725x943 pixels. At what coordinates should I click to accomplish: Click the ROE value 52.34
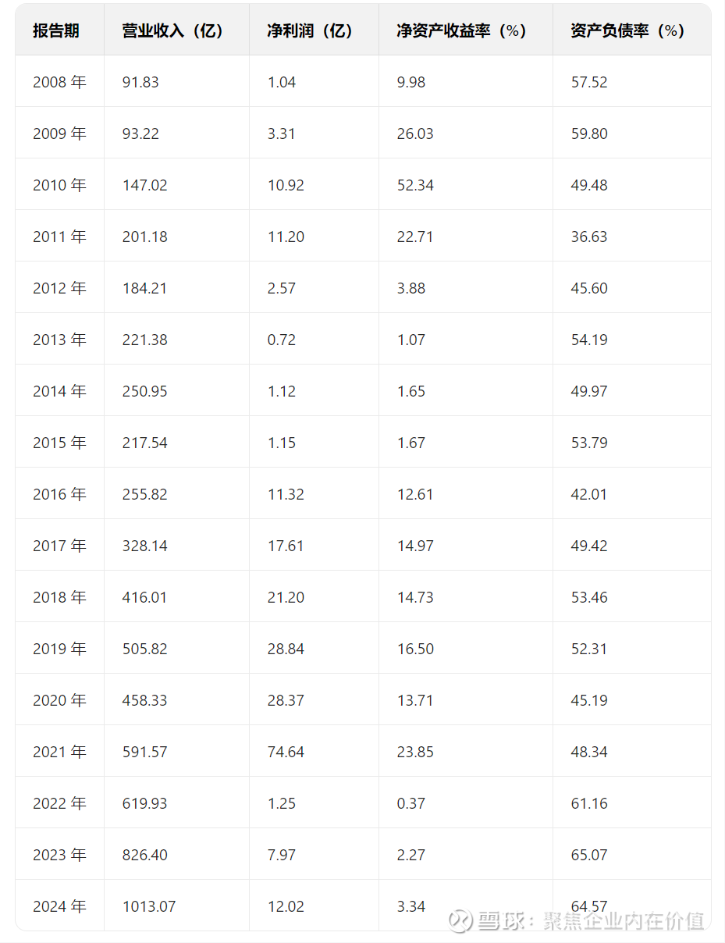(x=415, y=185)
